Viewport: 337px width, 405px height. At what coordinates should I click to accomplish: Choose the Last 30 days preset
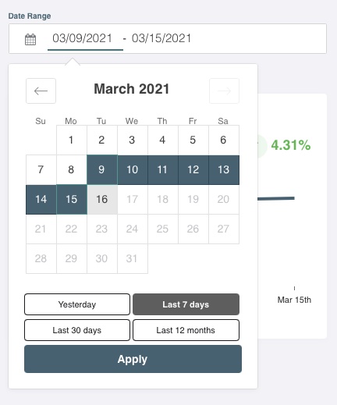coord(77,330)
